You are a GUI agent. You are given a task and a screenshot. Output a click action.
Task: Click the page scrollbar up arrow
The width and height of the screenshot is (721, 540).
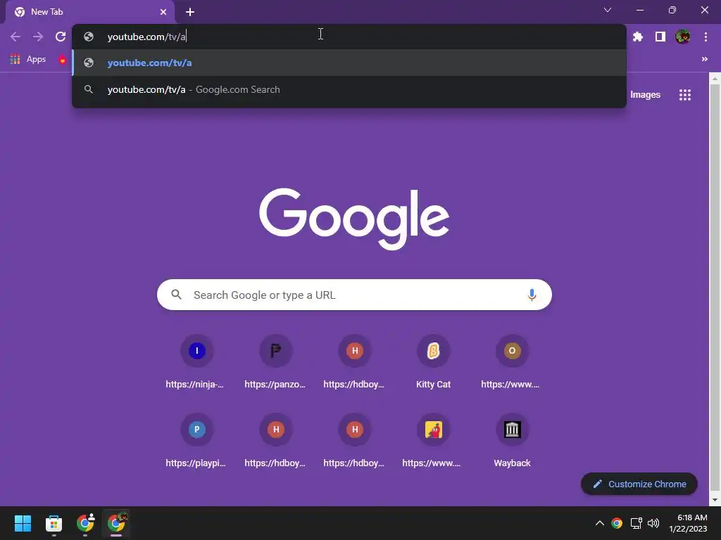715,78
